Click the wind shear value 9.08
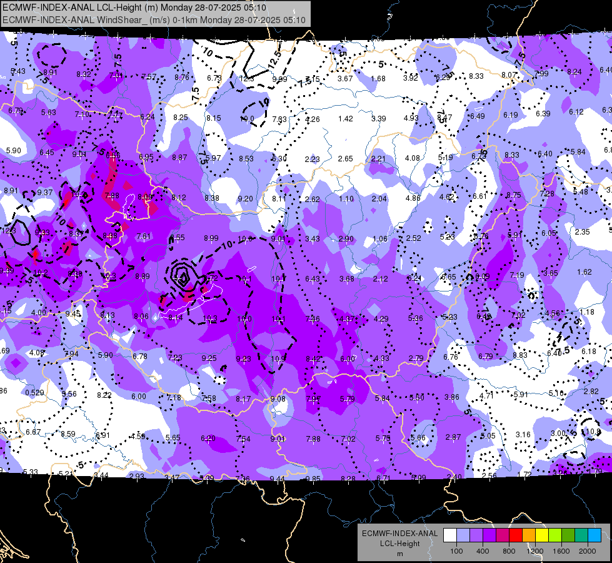The image size is (612, 563). pyautogui.click(x=278, y=399)
